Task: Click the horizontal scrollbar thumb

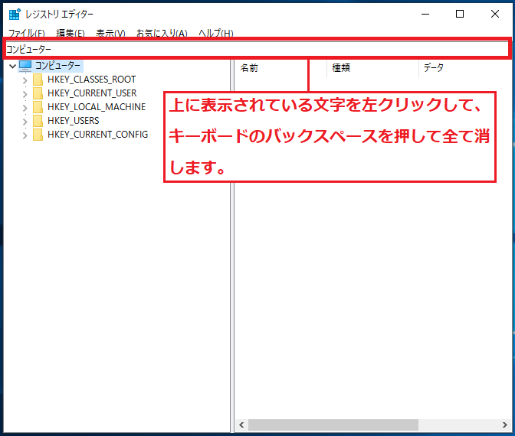Action: (333, 425)
